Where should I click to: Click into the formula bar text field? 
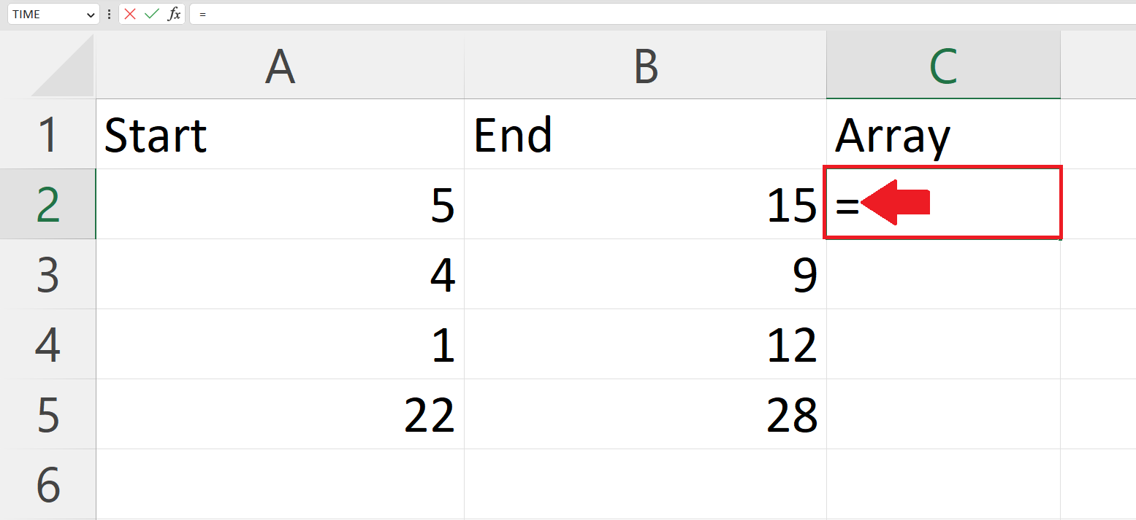[x=663, y=14]
